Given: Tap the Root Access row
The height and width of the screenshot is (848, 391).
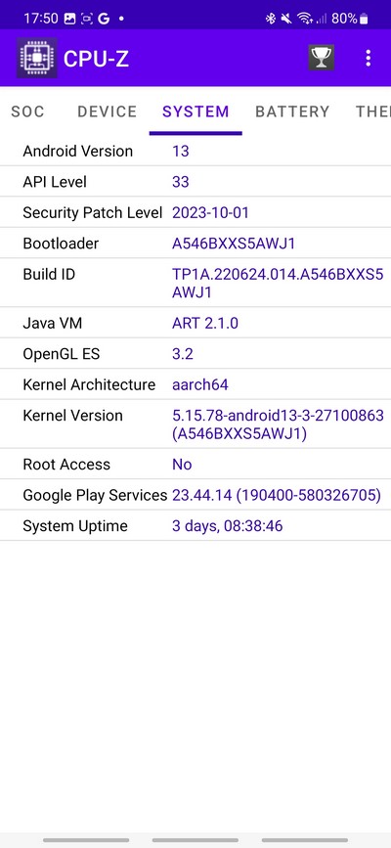Looking at the screenshot, I should point(195,464).
